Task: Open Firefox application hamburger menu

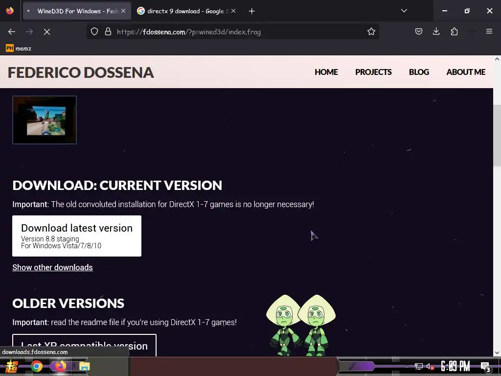Action: 489,31
